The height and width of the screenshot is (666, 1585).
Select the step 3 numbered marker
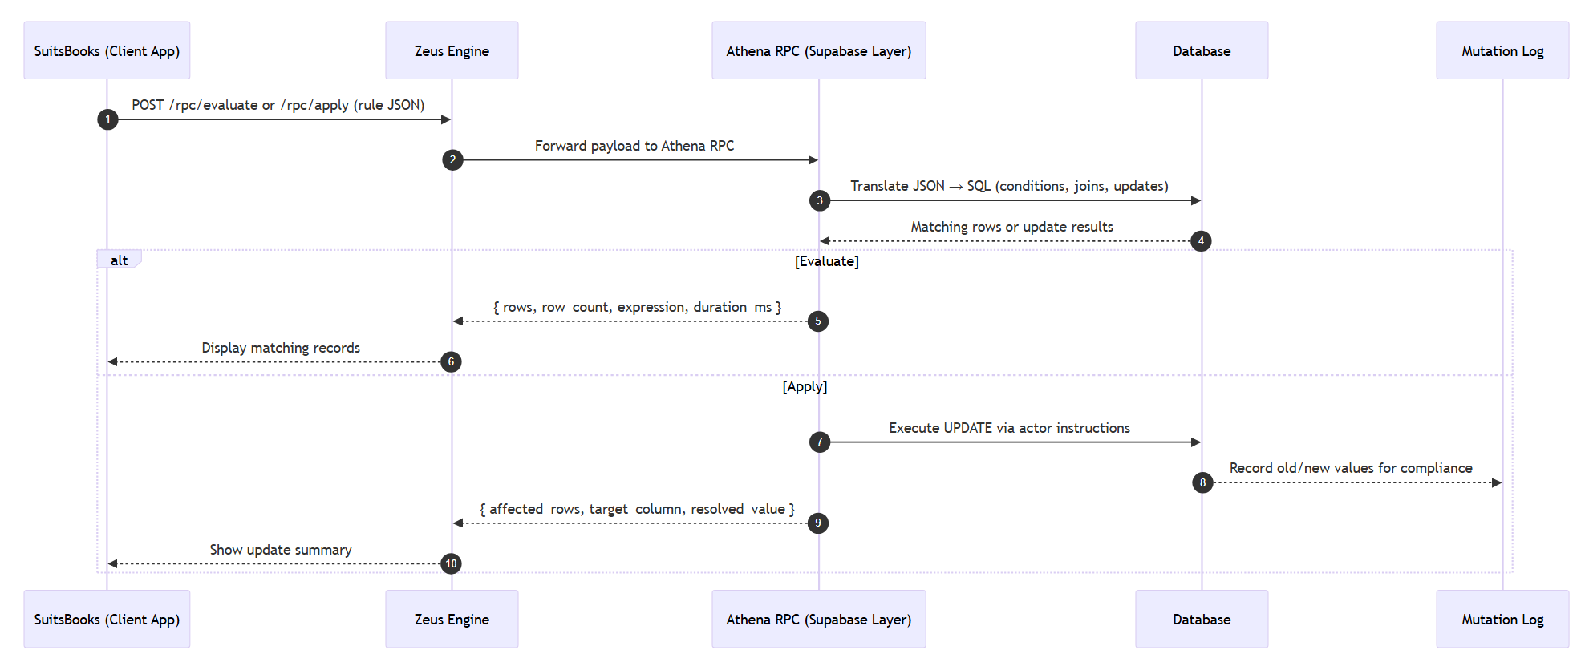click(819, 200)
